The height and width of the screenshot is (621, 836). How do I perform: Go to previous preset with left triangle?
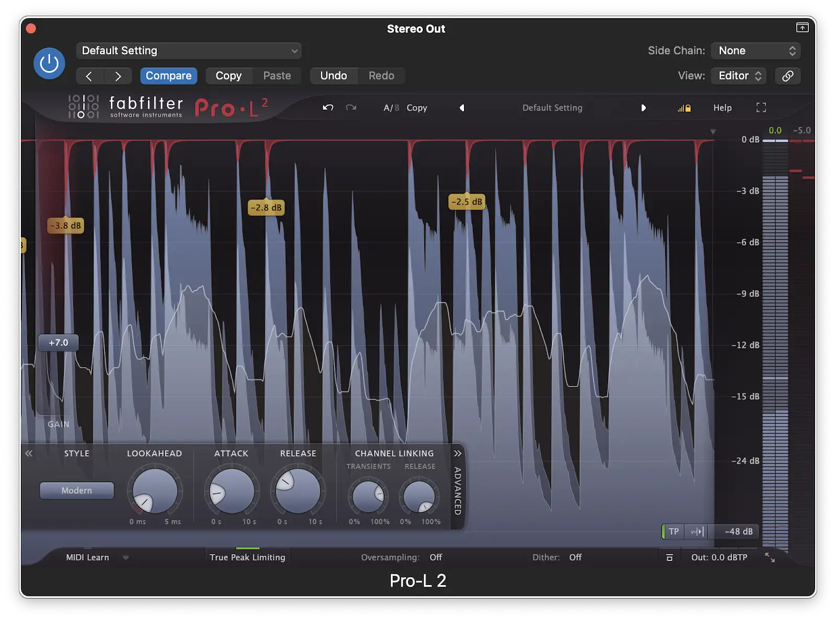coord(462,108)
